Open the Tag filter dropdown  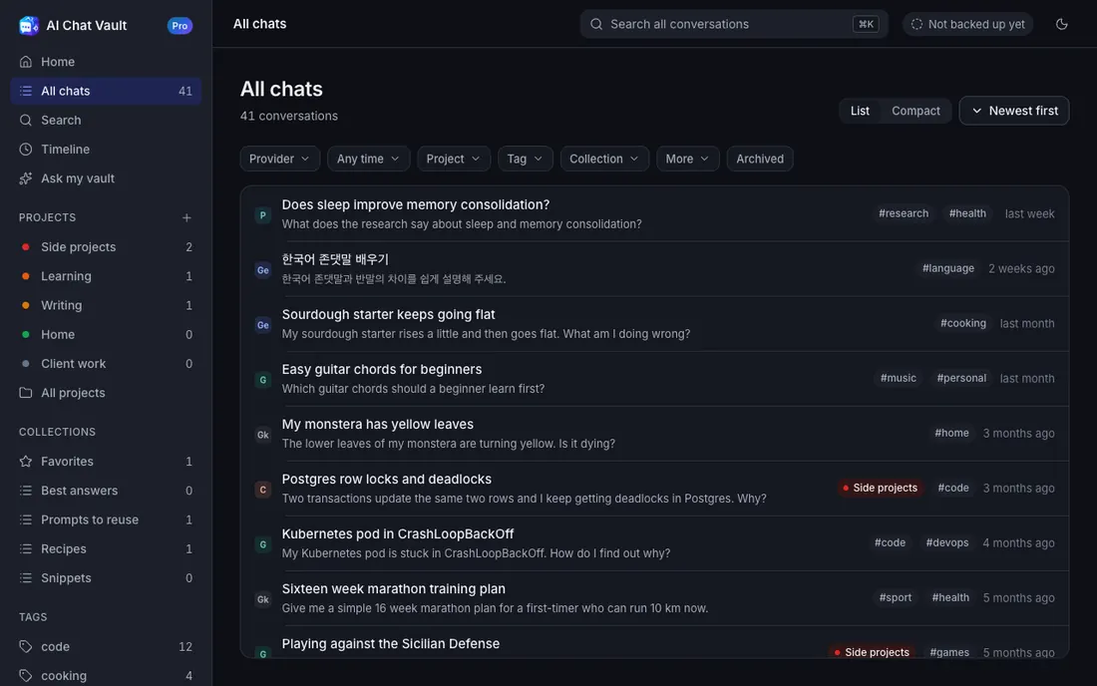[x=525, y=159]
